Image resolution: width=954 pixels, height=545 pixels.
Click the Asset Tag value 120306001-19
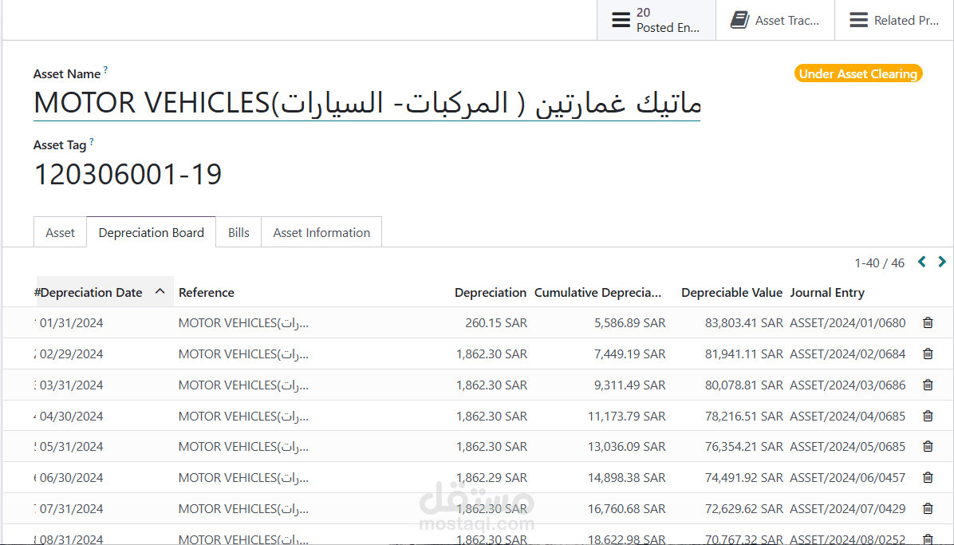coord(128,174)
